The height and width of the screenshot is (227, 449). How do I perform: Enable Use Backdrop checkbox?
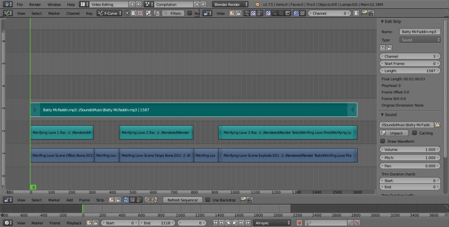[x=208, y=200]
